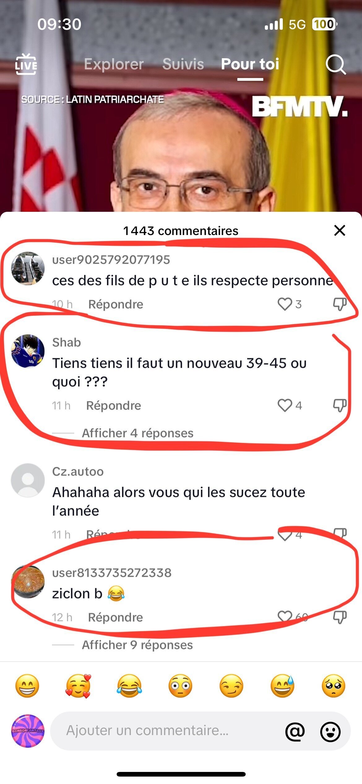The image size is (362, 784).
Task: Switch to the Explorer tab
Action: click(x=114, y=64)
